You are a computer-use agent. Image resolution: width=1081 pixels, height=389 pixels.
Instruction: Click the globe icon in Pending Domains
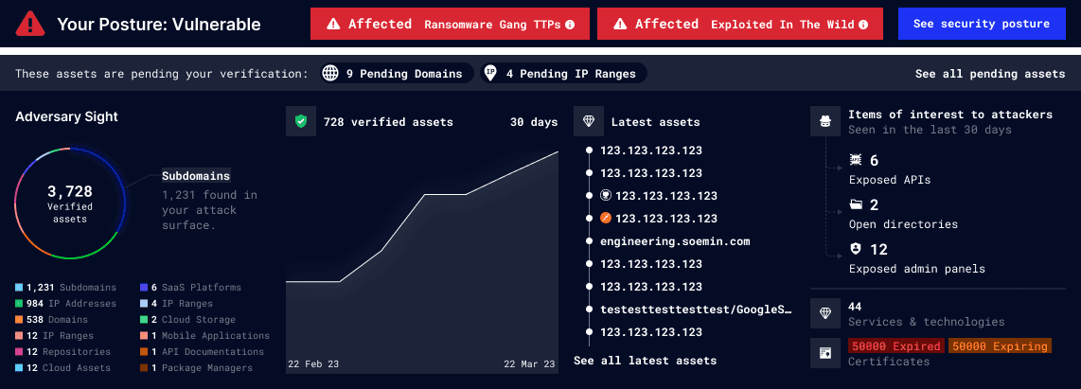331,73
